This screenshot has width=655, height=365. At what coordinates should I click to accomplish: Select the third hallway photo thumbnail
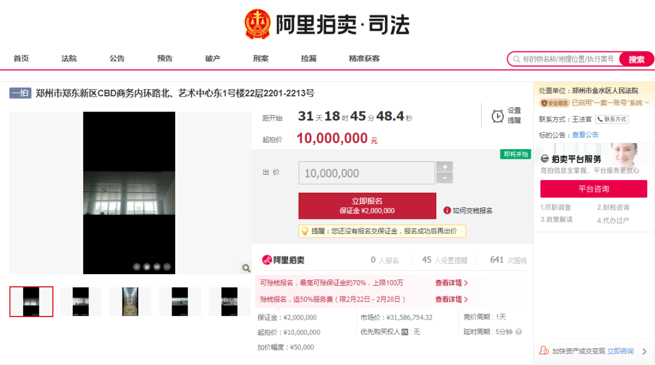[x=130, y=301]
